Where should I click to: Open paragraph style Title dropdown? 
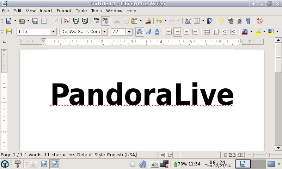coord(53,32)
